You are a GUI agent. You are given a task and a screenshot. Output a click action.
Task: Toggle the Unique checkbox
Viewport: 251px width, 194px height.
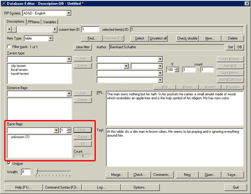click(x=10, y=163)
